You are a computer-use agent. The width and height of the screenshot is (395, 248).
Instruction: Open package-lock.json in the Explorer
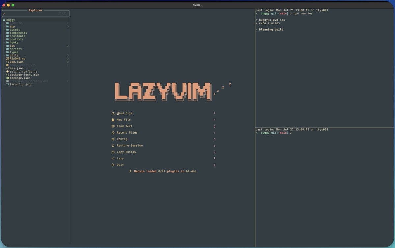[24, 75]
